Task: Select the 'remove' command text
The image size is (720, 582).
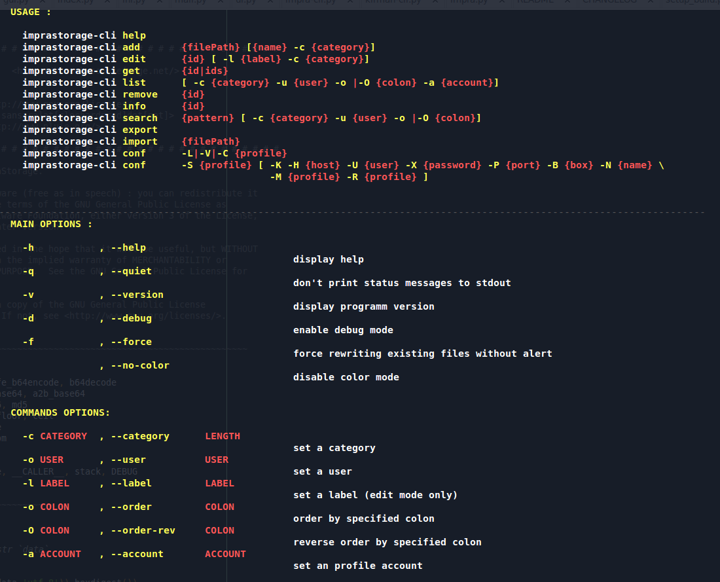Action: (139, 94)
